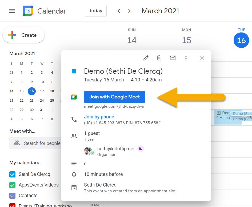Click Join with Google Meet button
Screen dimensions: 252x207
114,97
